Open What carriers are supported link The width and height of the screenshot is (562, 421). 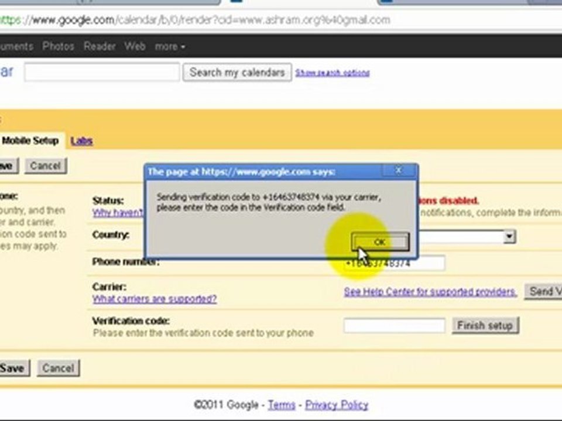[x=155, y=299]
